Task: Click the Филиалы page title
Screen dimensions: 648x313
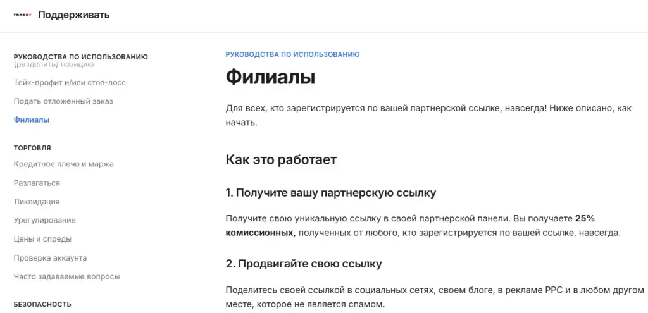Action: (x=270, y=77)
